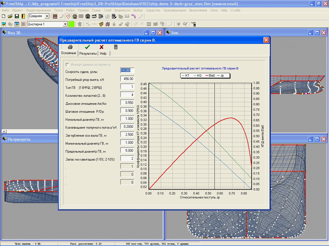Viewport: 329px width, 246px height.
Task: Click the intersecting planes icon
Action: (x=108, y=24)
